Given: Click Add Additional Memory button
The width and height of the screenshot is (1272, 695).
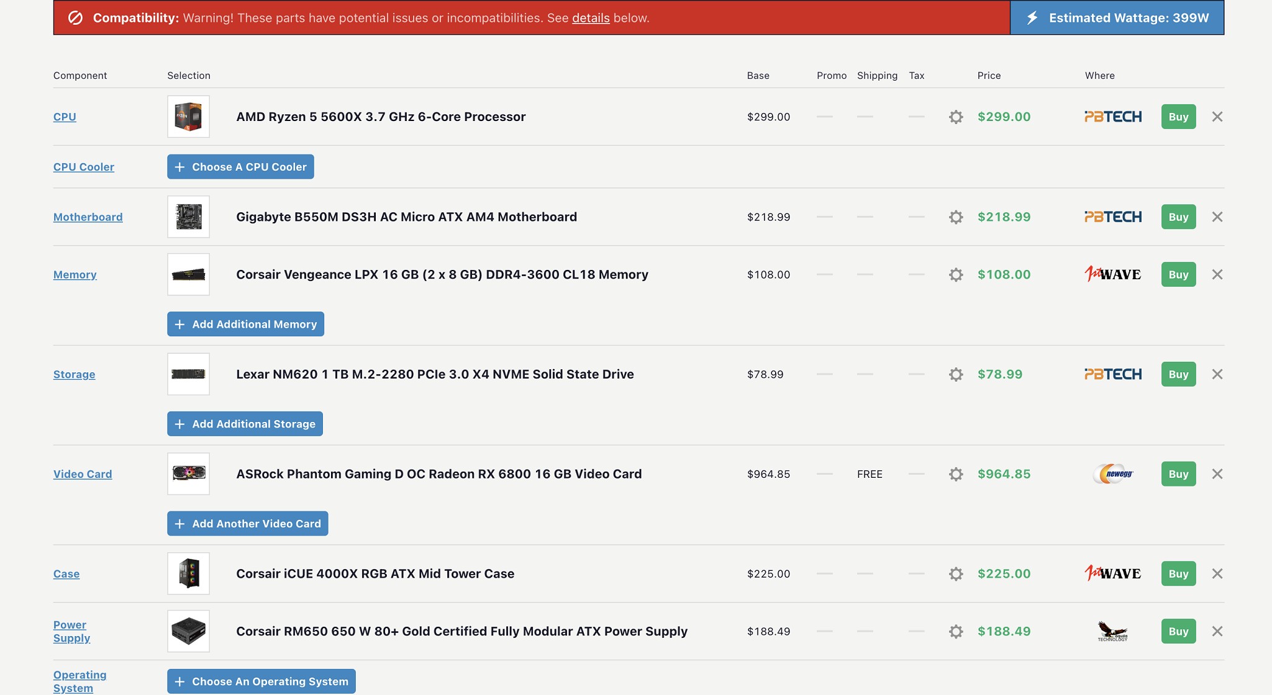Looking at the screenshot, I should pos(245,324).
